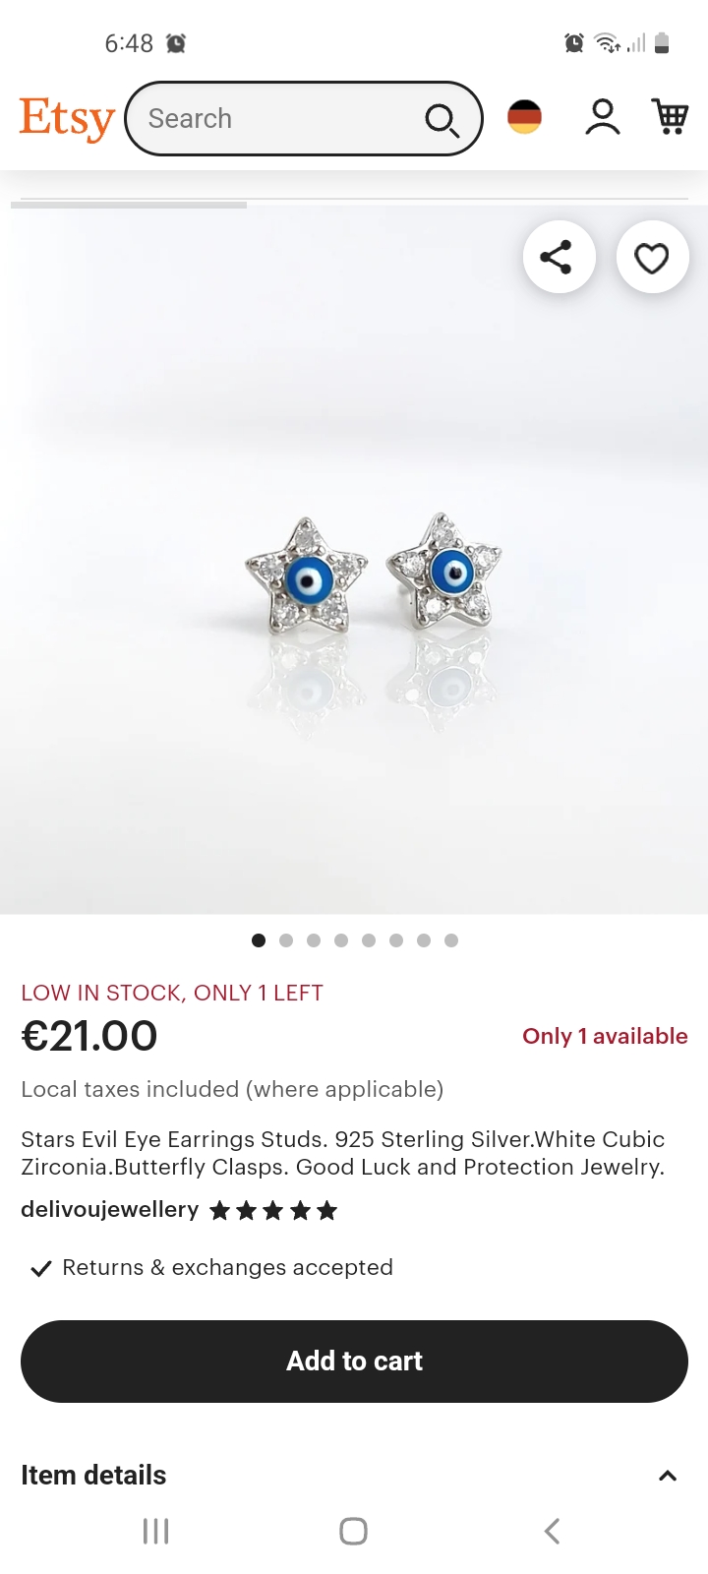Click the search magnifier icon
The image size is (708, 1574).
(442, 120)
